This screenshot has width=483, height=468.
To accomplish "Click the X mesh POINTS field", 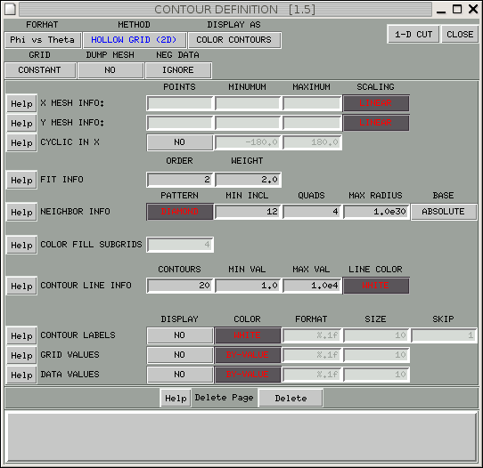I will tap(180, 103).
